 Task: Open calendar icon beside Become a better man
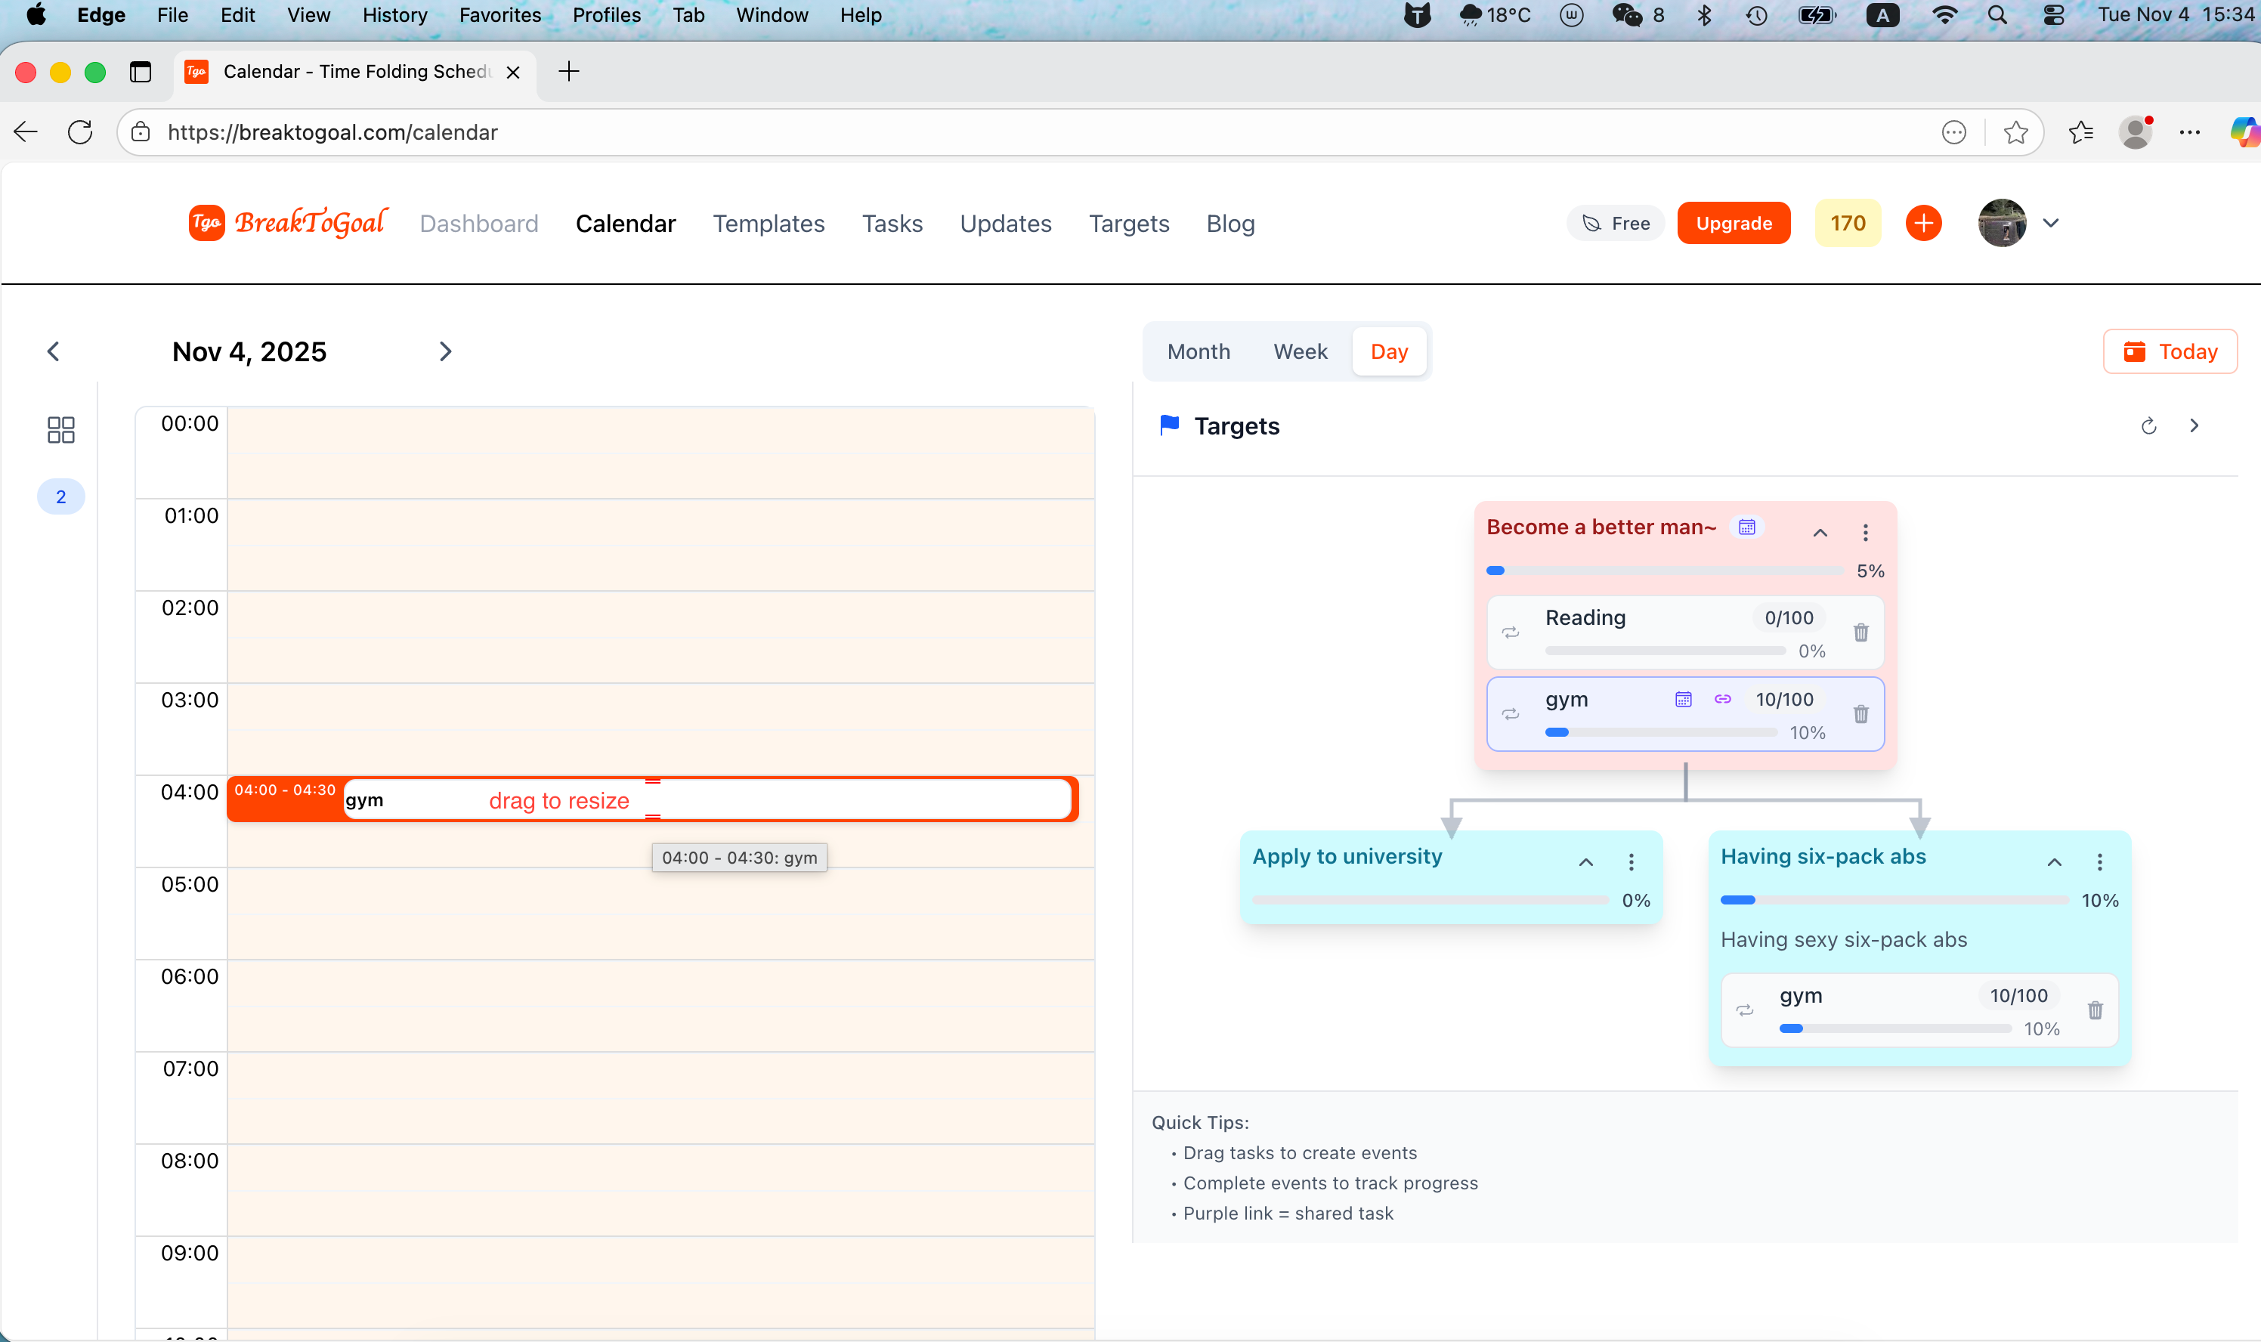click(1746, 527)
